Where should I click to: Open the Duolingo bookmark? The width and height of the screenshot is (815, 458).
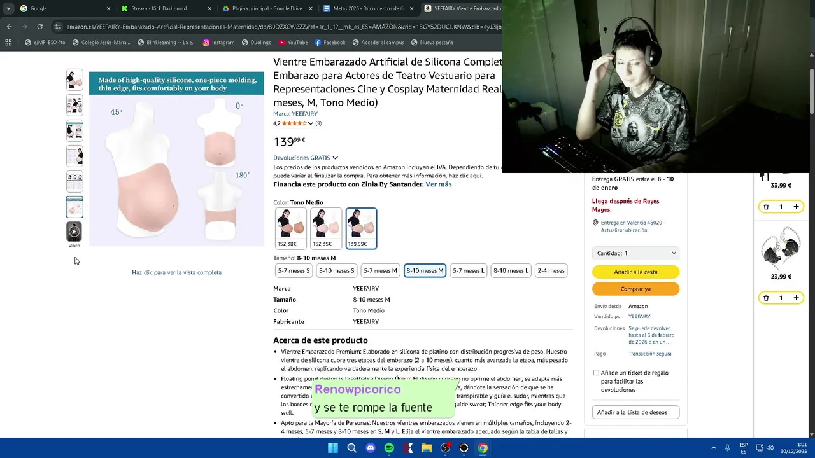click(x=256, y=43)
